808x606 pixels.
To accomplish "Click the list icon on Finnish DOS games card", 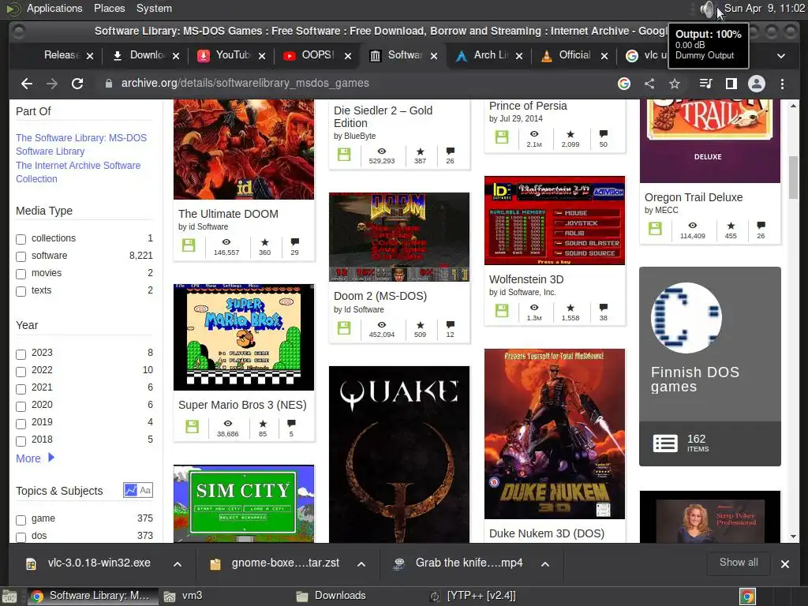I will [665, 443].
